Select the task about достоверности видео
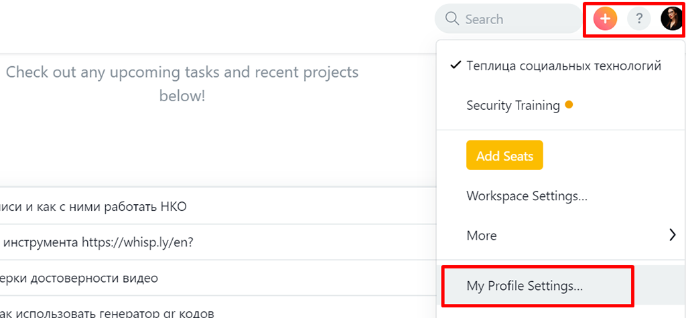 tap(79, 278)
